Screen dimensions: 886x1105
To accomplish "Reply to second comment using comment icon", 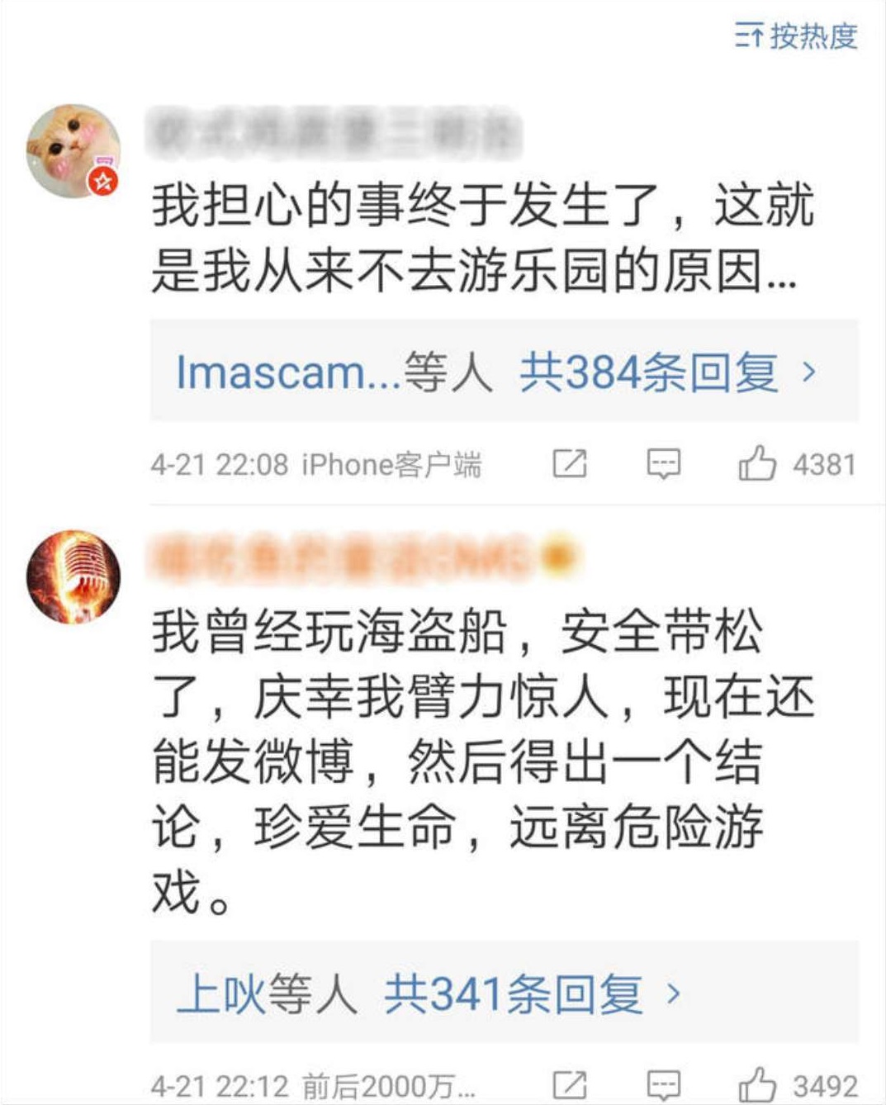I will tap(663, 1084).
